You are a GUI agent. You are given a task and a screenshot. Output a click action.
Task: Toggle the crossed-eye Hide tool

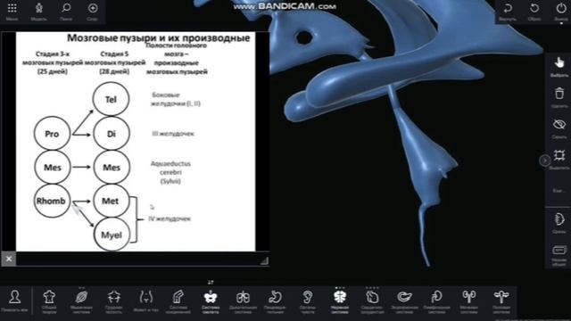tap(559, 125)
